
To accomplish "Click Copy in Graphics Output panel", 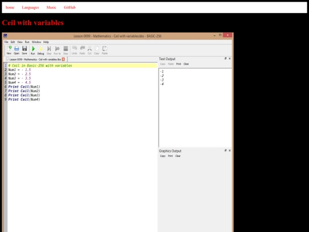I will [x=163, y=156].
